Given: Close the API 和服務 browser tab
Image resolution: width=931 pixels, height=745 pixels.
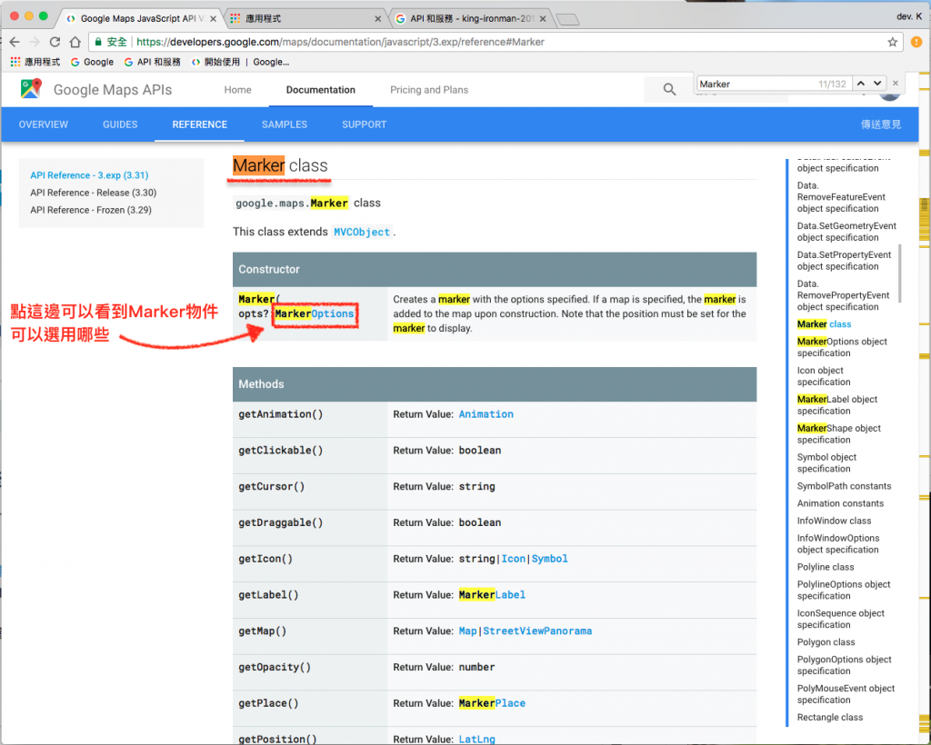Looking at the screenshot, I should pyautogui.click(x=543, y=19).
